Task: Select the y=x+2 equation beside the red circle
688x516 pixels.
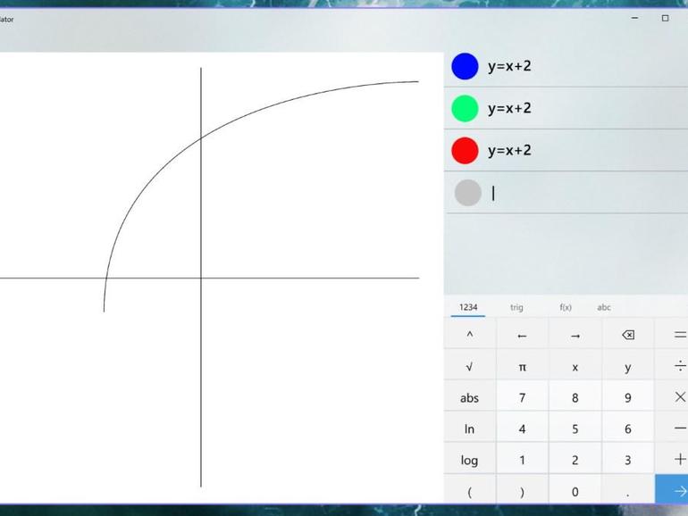Action: point(509,150)
